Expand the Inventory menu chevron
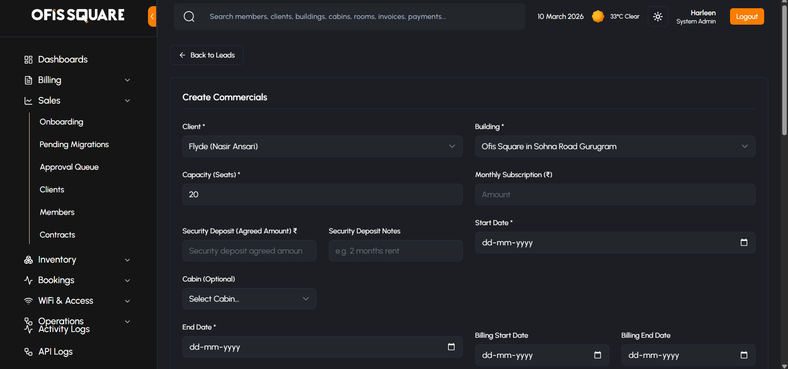This screenshot has width=788, height=369. (127, 260)
